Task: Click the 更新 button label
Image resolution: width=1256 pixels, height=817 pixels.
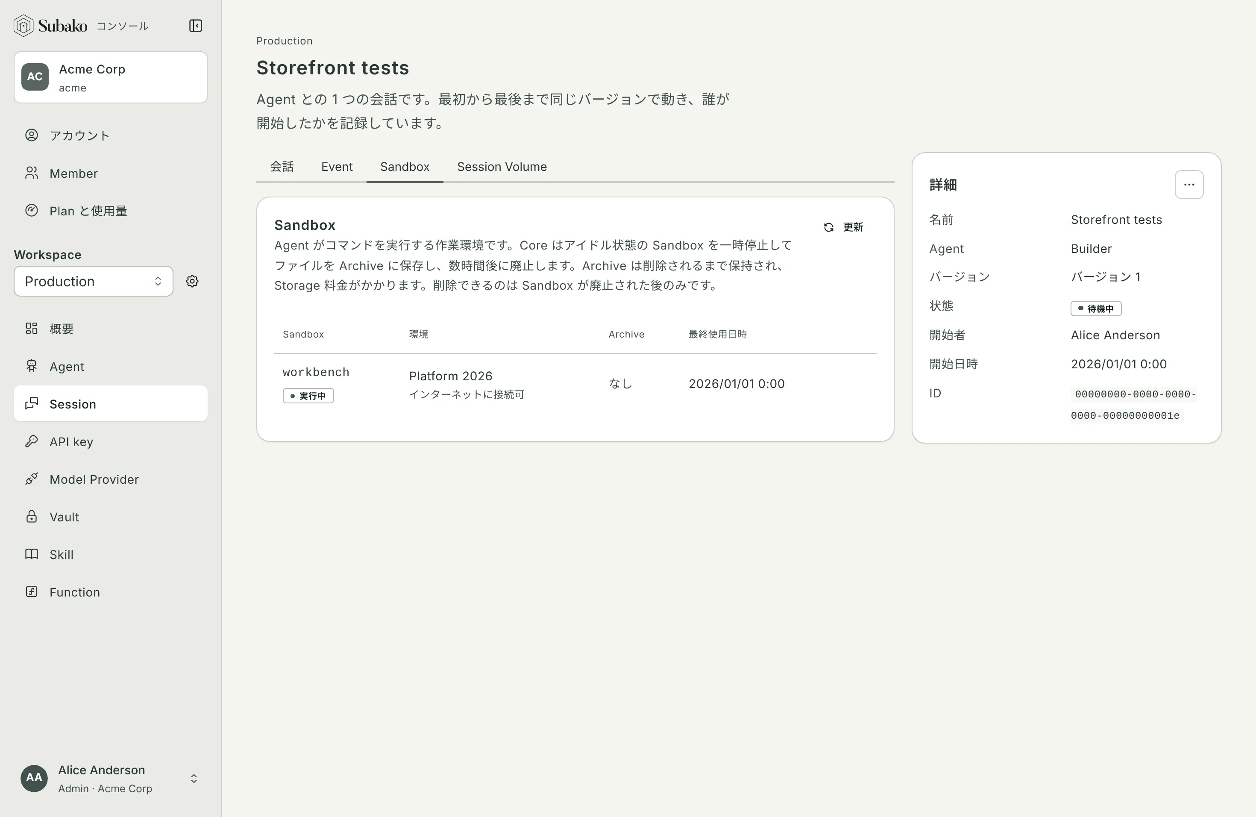Action: pos(853,227)
